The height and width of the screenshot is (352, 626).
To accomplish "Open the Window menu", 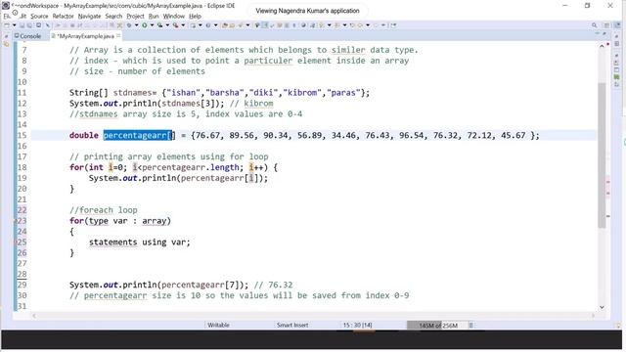I will (x=174, y=16).
